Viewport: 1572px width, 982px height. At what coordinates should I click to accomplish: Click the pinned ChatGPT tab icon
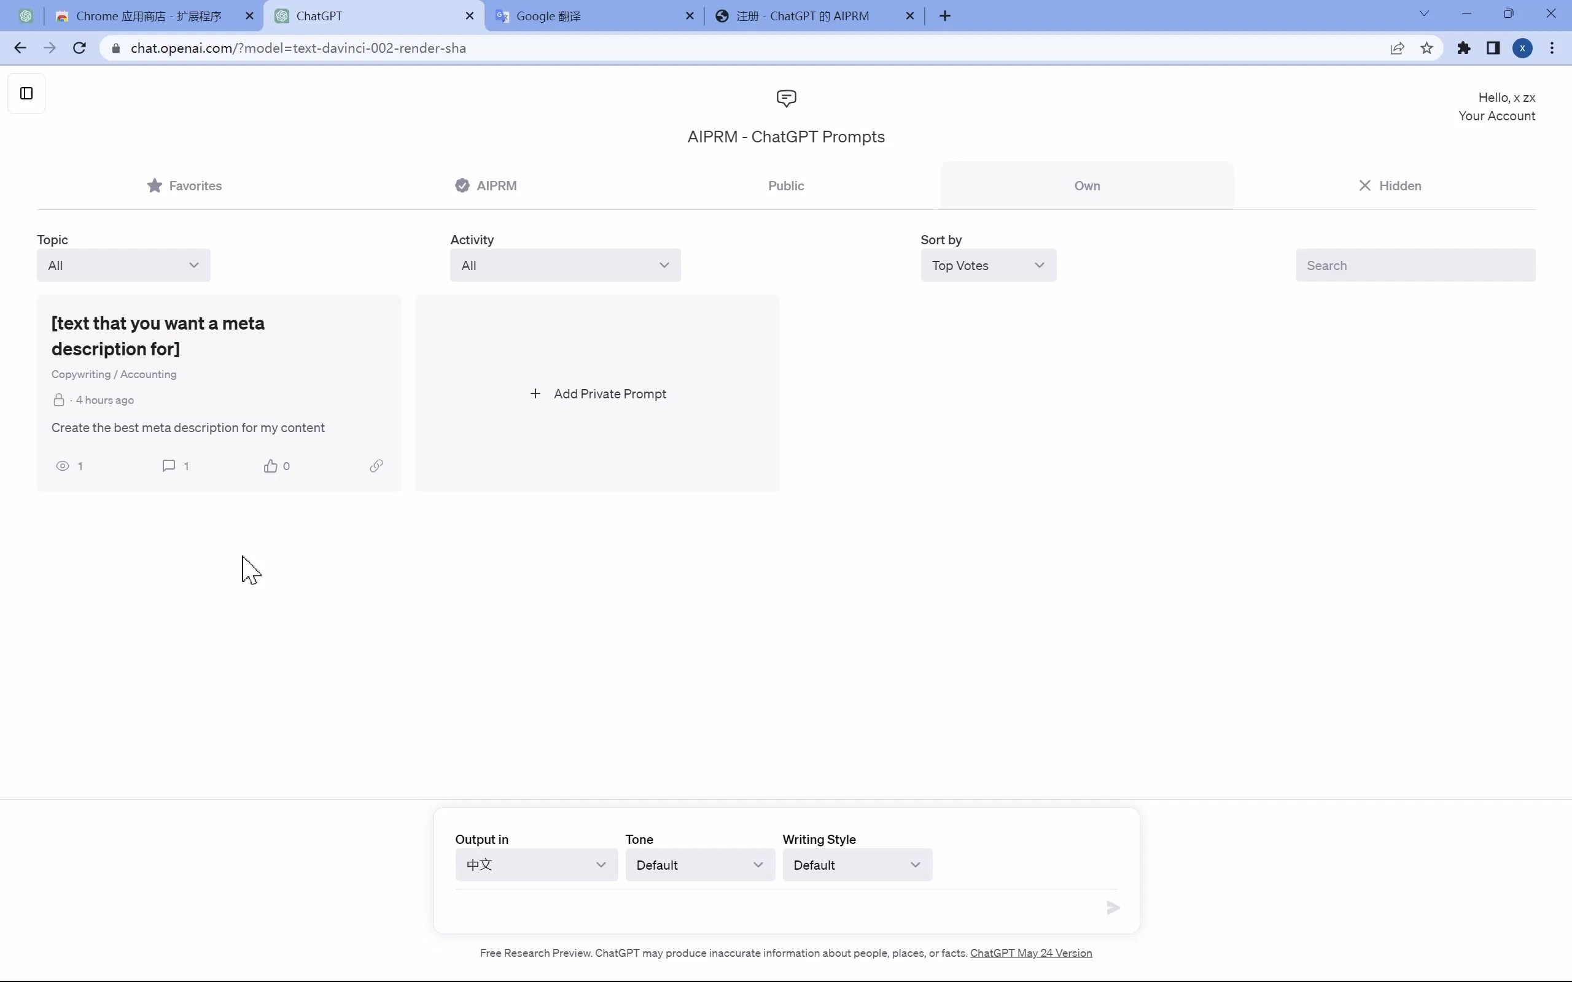[x=25, y=15]
